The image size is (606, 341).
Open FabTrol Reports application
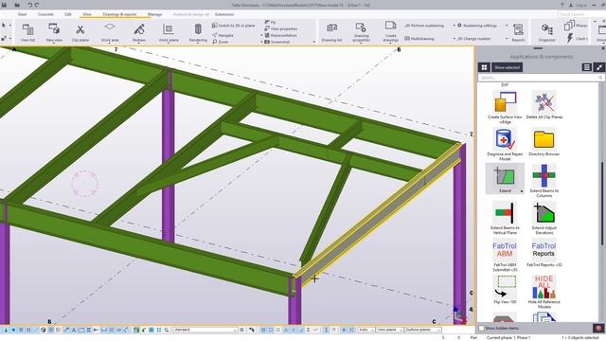click(x=544, y=254)
